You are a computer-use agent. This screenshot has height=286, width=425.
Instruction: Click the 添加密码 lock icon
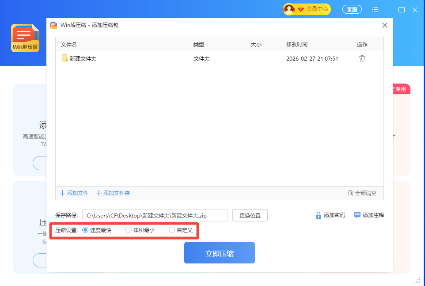click(x=318, y=215)
